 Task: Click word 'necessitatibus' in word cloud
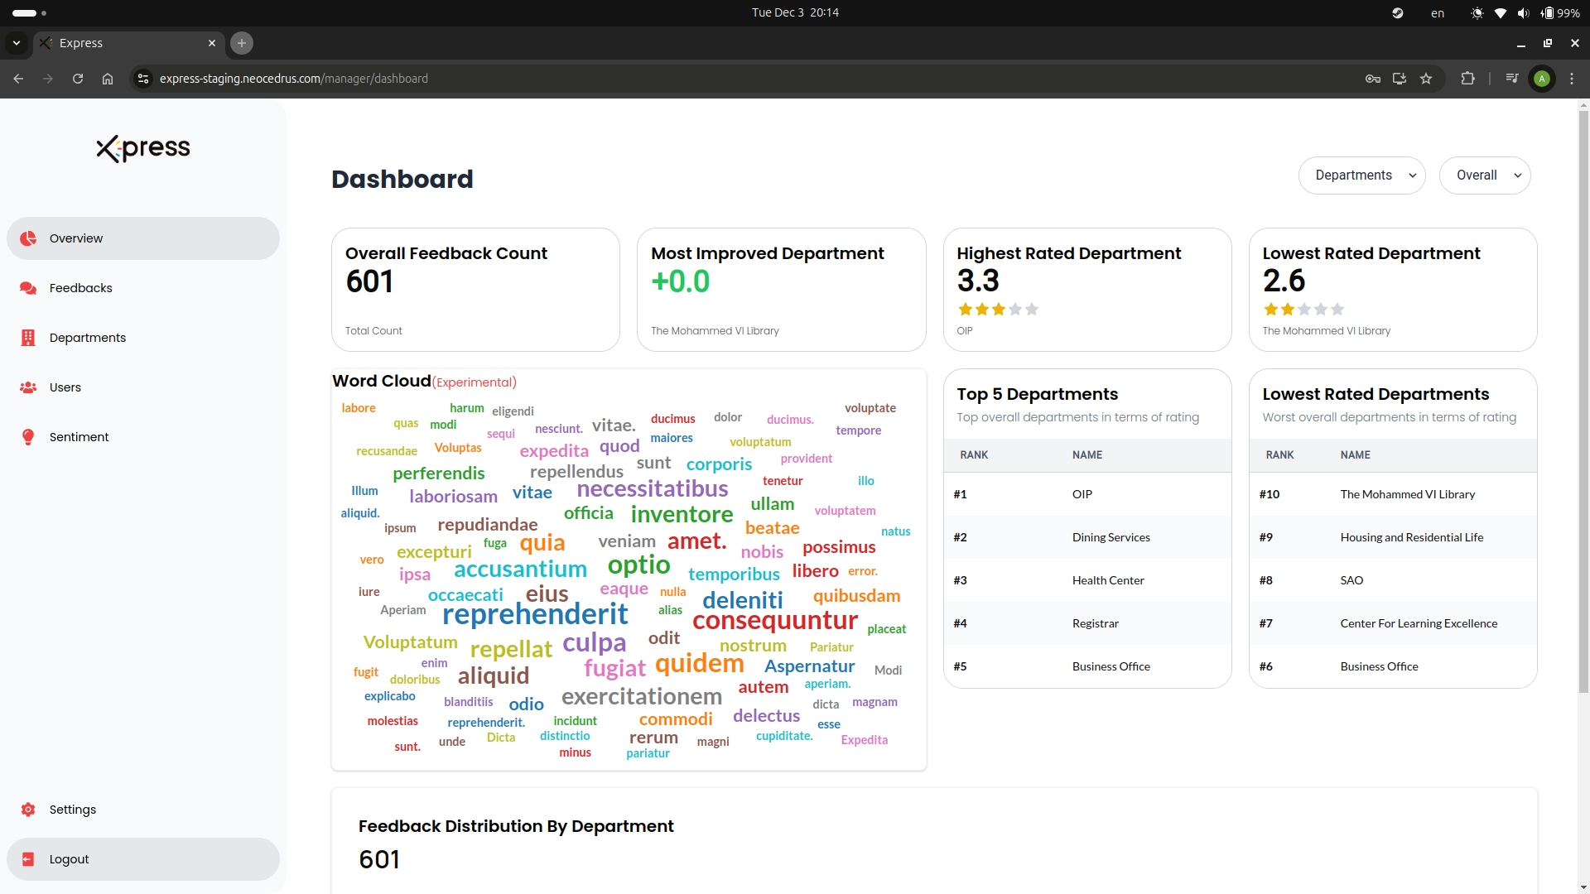point(653,489)
